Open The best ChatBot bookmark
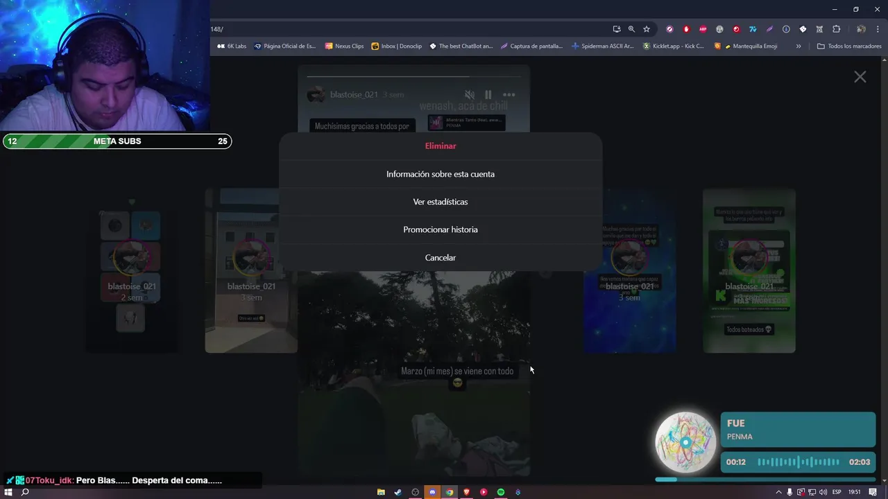The image size is (888, 499). pos(461,46)
